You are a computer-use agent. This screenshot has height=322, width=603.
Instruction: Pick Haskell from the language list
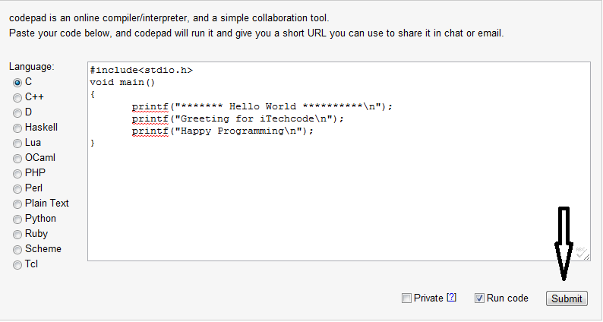point(17,128)
